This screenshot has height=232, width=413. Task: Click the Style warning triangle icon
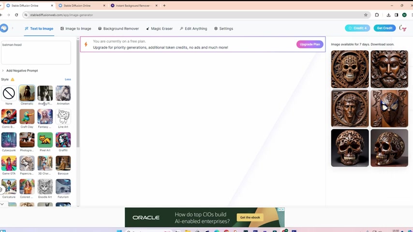[13, 79]
